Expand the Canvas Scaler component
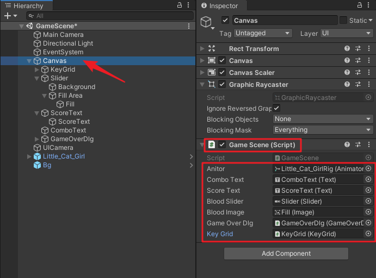 coord(202,72)
